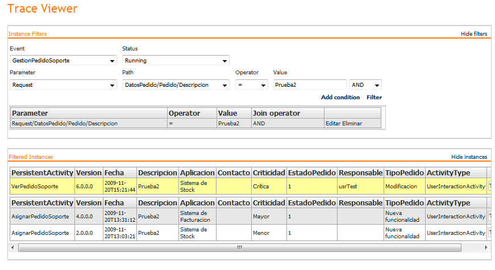Click the Filter link

coord(374,98)
